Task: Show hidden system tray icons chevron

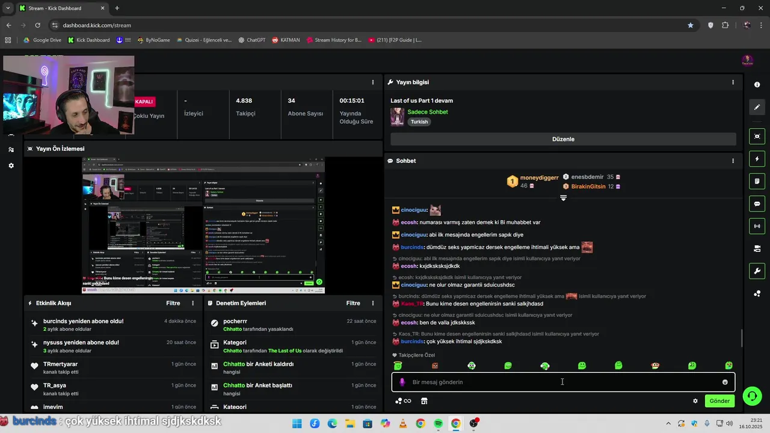Action: (x=668, y=424)
